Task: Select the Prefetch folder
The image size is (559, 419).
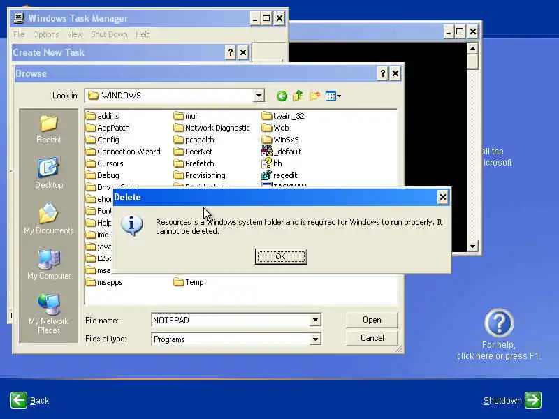Action: click(x=194, y=163)
